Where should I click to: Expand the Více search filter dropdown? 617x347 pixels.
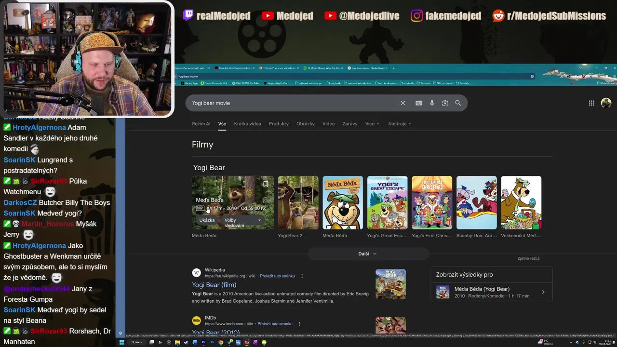pos(372,124)
